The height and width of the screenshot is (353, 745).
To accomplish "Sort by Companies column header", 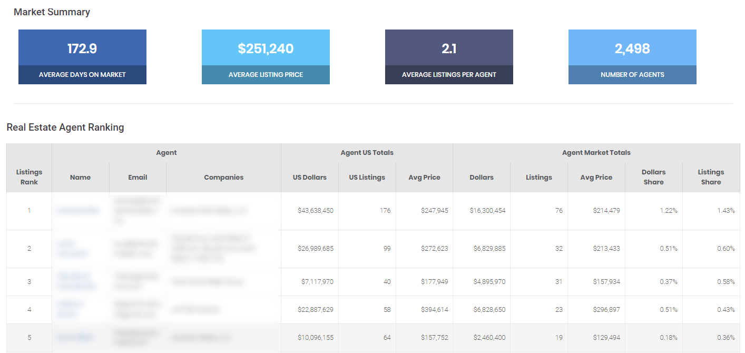I will tap(224, 178).
